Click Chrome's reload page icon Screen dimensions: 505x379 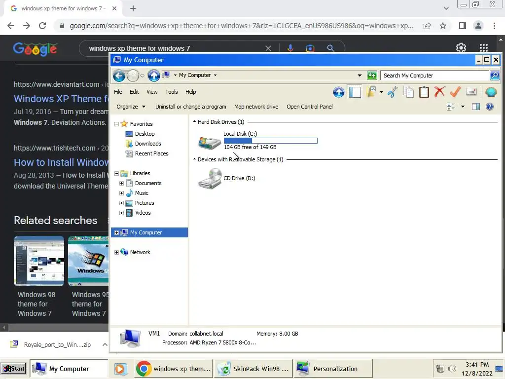pyautogui.click(x=42, y=26)
